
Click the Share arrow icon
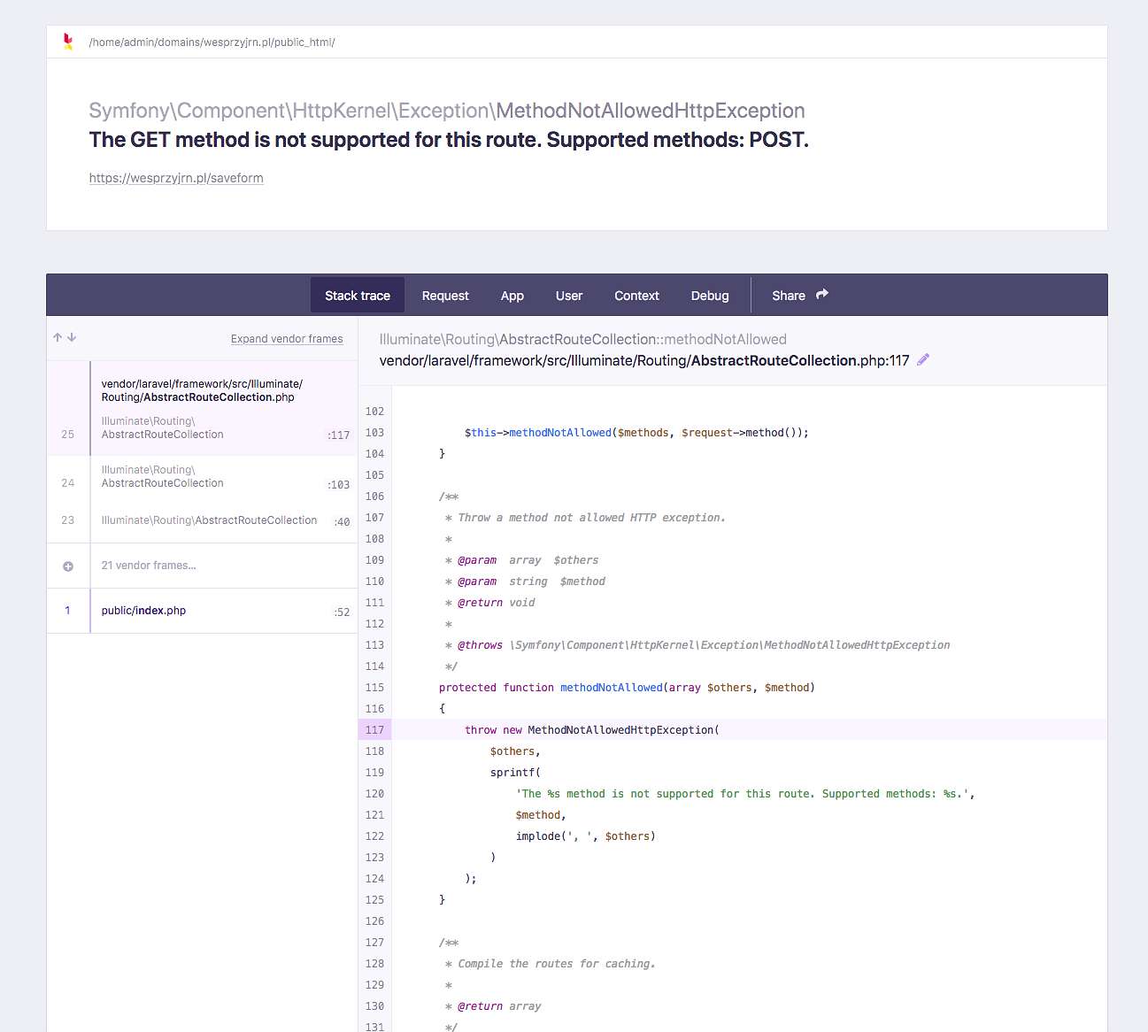(x=822, y=294)
